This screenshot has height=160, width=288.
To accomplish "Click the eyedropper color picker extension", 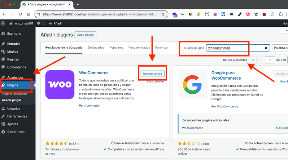I will (x=240, y=14).
